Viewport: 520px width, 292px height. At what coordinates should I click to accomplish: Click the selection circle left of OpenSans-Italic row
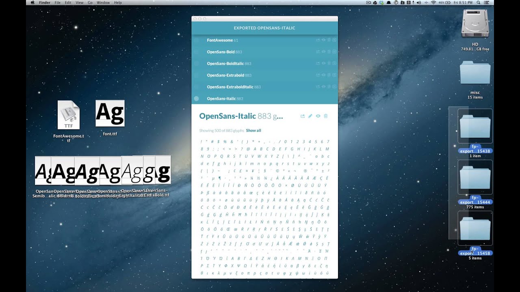[197, 99]
